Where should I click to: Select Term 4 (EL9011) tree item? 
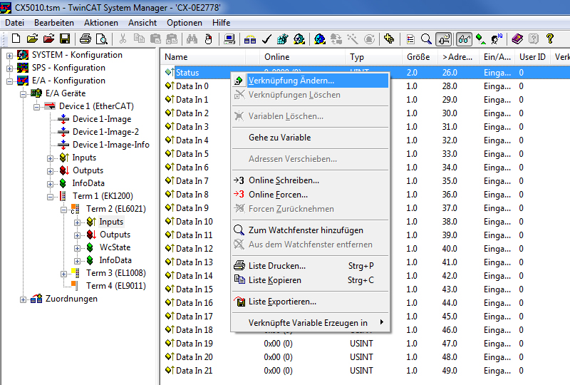click(115, 286)
